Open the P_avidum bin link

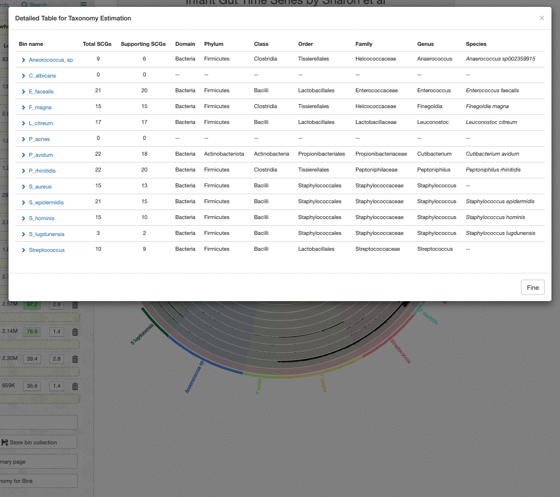coord(41,155)
